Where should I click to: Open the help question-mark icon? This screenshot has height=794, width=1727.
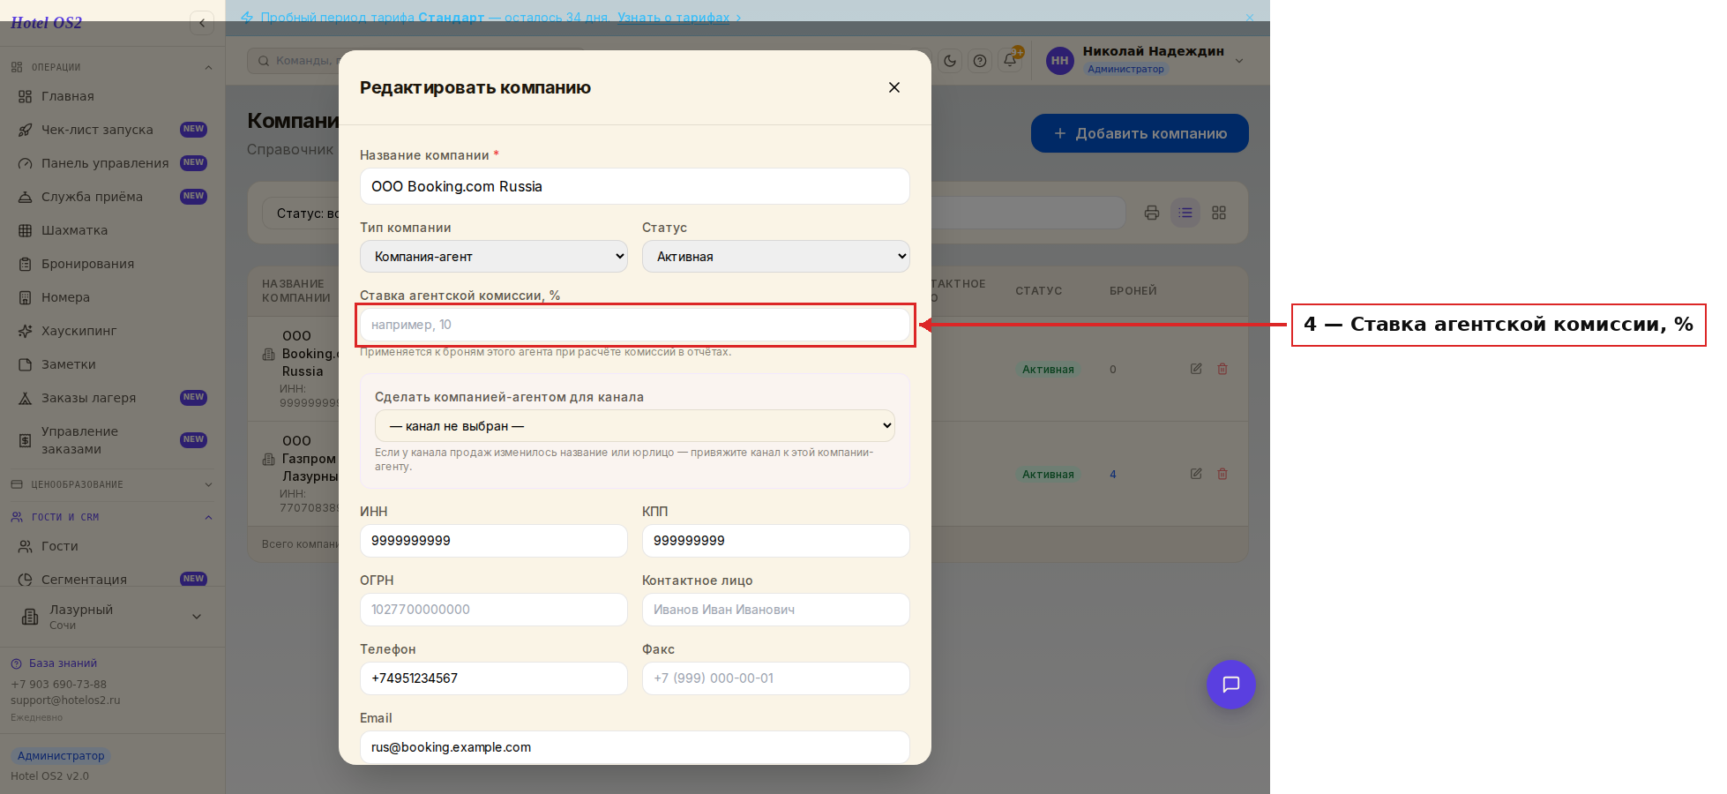coord(980,61)
